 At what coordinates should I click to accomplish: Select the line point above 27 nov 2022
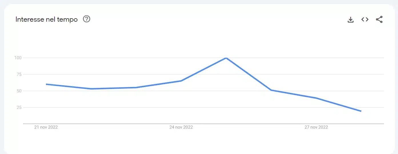coord(316,98)
